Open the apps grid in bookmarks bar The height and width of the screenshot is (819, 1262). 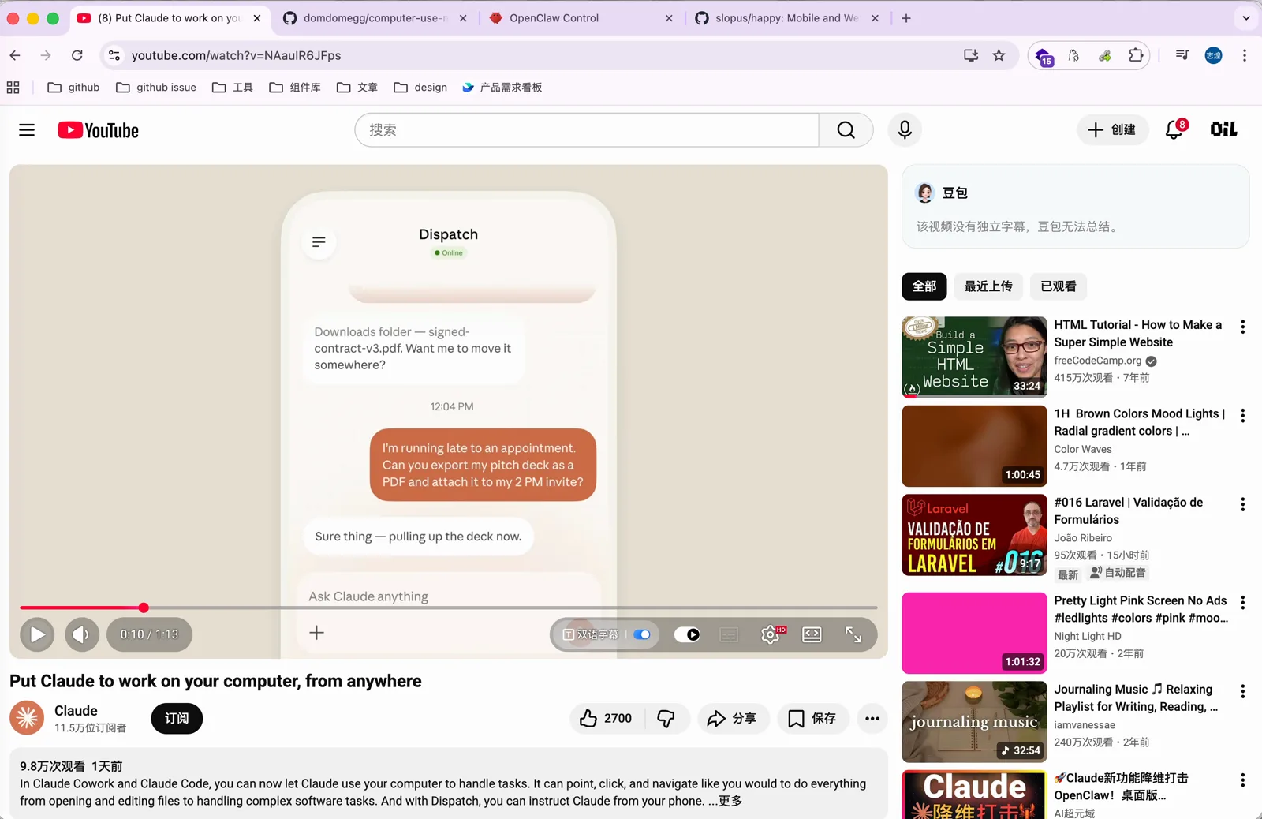pos(13,88)
